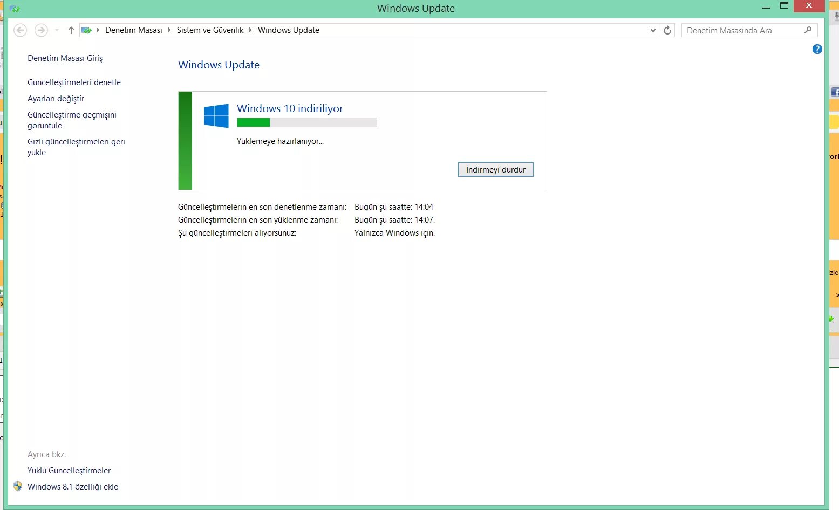Open Ayarları değiştir link

coord(56,99)
